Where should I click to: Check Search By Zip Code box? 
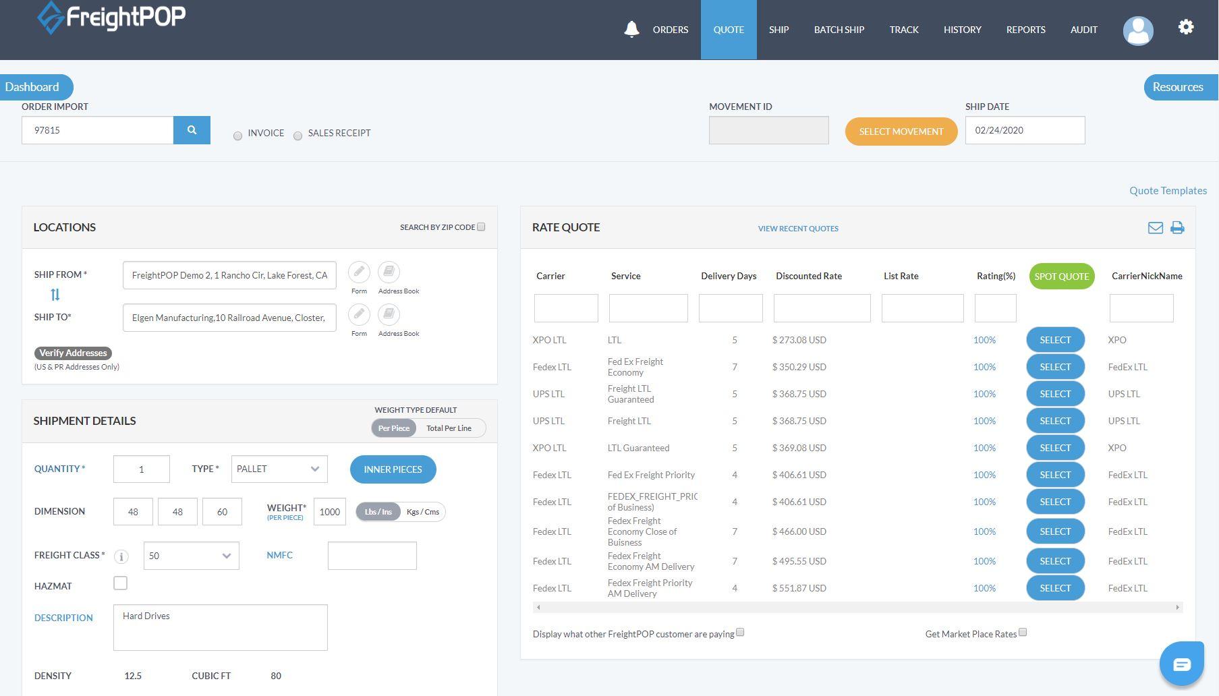tap(481, 227)
